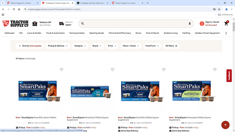Click the page vertical scrollbar
The width and height of the screenshot is (235, 132).
(234, 75)
